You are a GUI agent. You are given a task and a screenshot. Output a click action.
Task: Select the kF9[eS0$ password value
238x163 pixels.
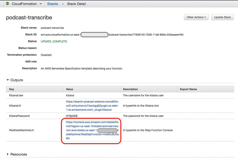pos(72,116)
